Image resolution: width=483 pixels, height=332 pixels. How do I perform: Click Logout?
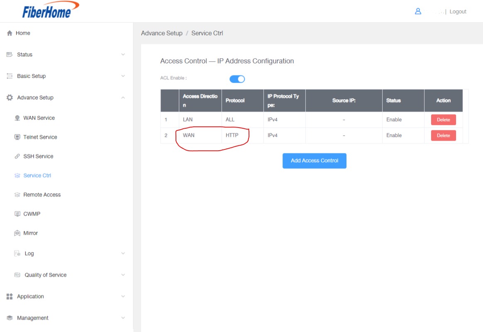coord(458,11)
